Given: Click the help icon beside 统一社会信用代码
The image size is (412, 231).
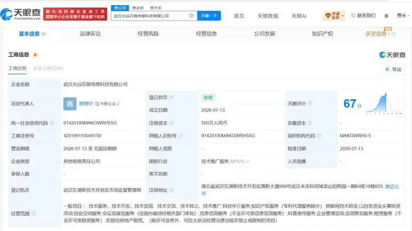Looking at the screenshot, I should tap(51, 123).
